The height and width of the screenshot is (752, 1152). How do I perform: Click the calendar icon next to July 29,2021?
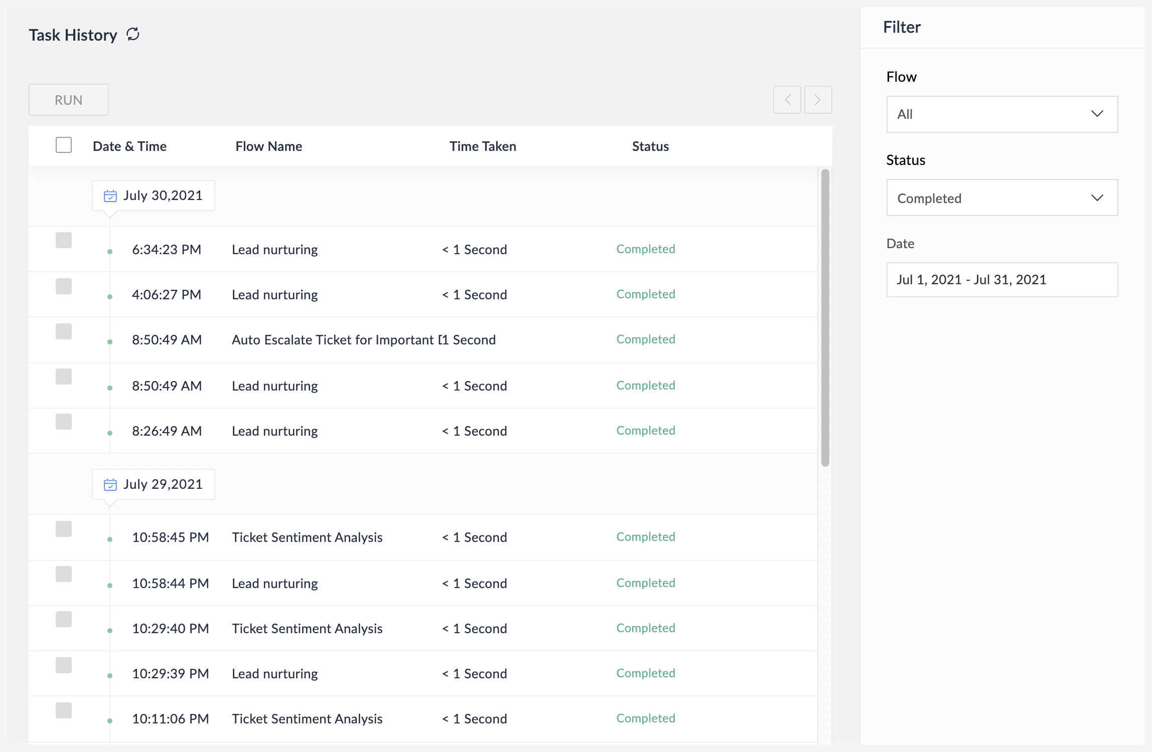point(111,484)
